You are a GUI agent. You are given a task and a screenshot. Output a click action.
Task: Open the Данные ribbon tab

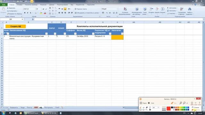coord(52,5)
